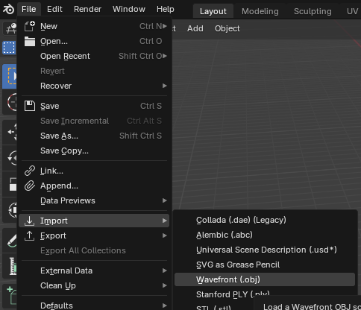Click the Link chain icon

click(30, 171)
